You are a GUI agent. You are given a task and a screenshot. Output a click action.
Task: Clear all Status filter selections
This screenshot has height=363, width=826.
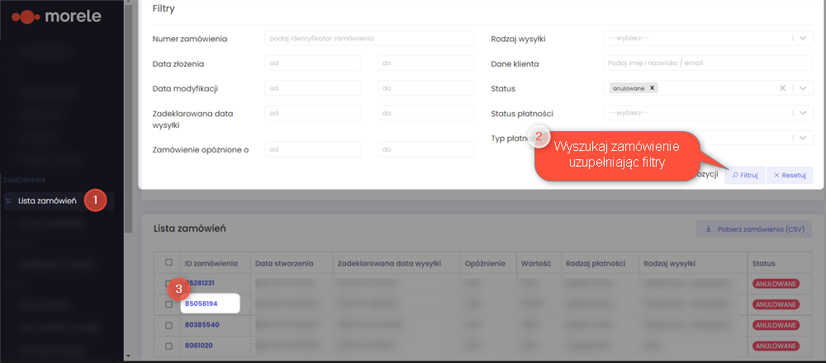pyautogui.click(x=783, y=88)
